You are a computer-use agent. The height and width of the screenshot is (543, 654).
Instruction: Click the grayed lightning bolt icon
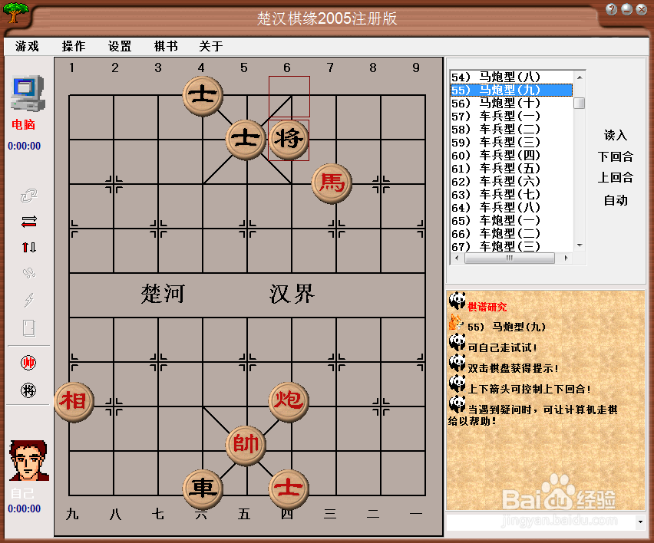28,299
